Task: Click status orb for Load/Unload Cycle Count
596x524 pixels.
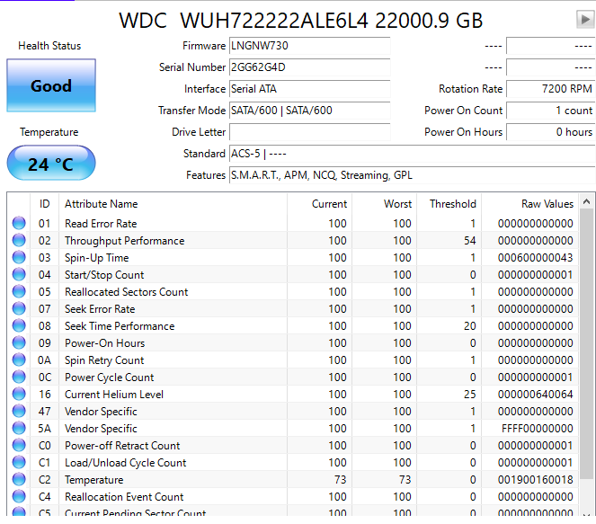Action: (19, 463)
